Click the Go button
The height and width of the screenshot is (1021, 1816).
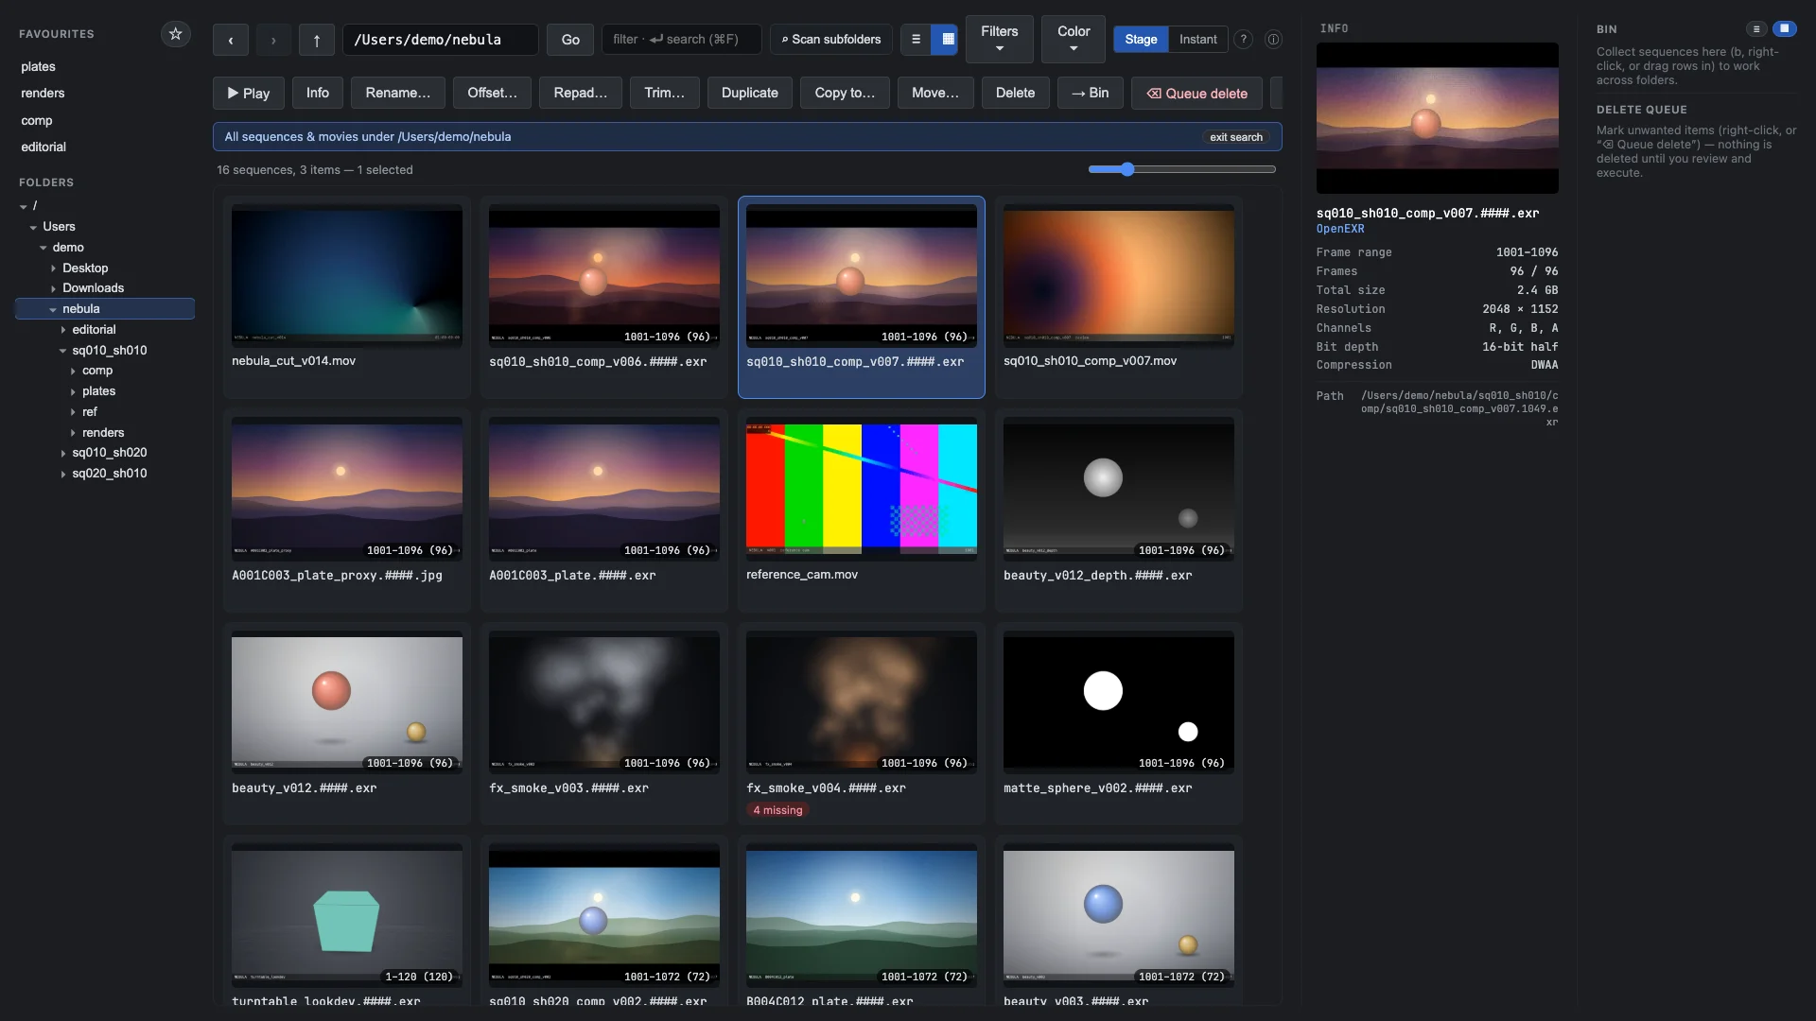[570, 40]
